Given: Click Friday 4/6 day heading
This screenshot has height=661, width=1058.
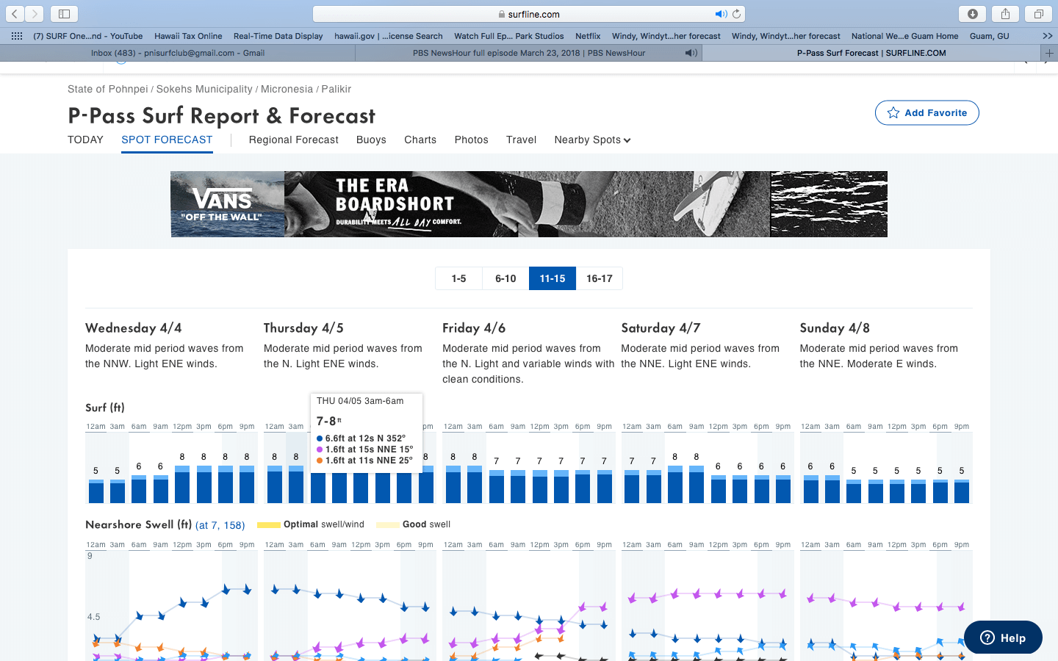Looking at the screenshot, I should (x=474, y=328).
